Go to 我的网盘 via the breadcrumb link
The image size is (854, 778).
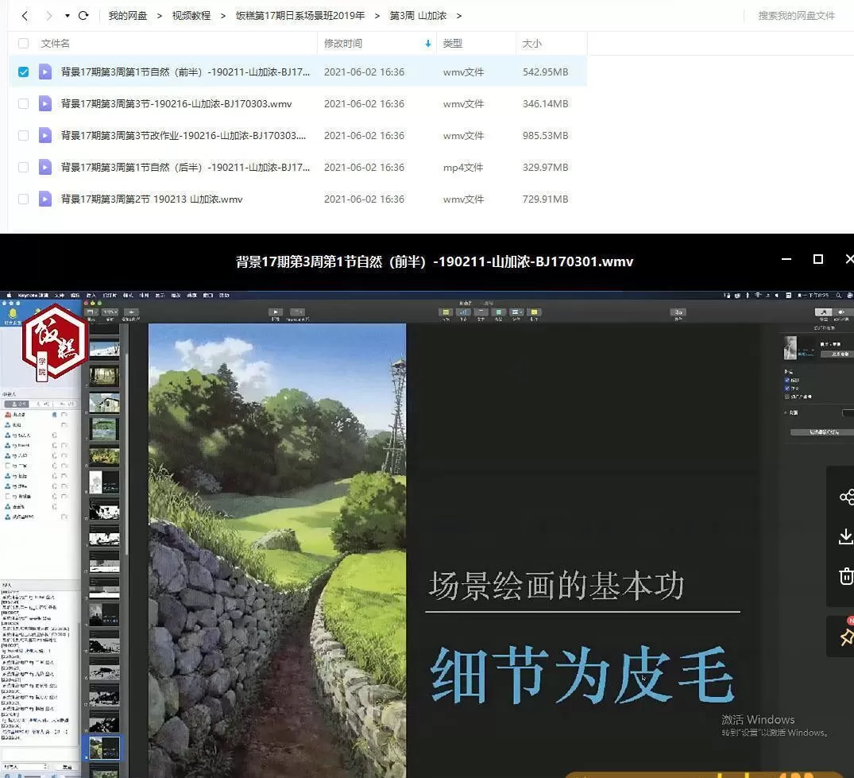127,14
